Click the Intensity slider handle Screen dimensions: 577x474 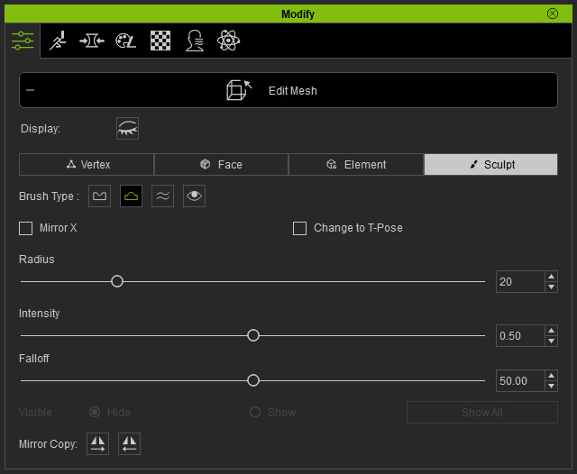click(253, 335)
